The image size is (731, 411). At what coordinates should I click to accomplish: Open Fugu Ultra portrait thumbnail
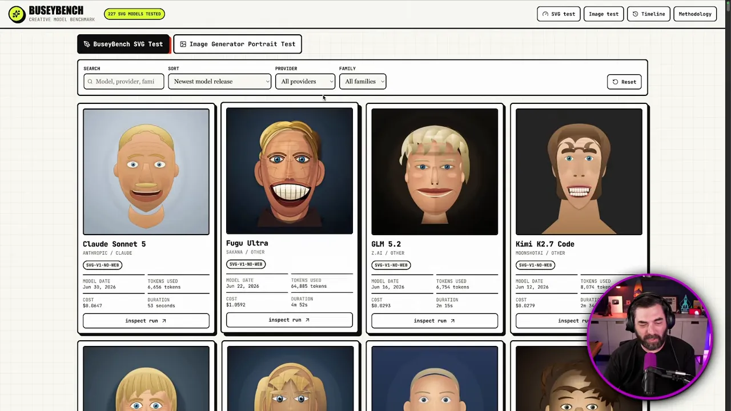pyautogui.click(x=290, y=171)
